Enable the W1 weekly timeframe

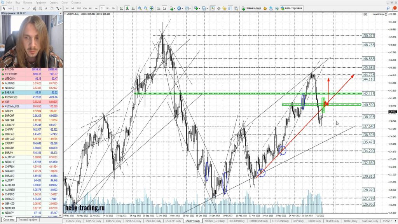click(108, 8)
